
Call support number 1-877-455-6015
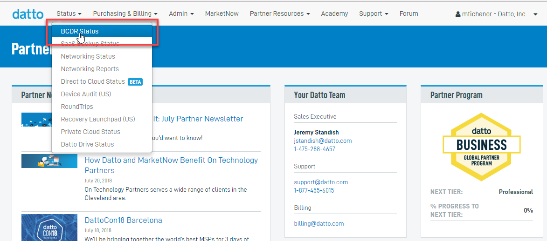pyautogui.click(x=314, y=190)
